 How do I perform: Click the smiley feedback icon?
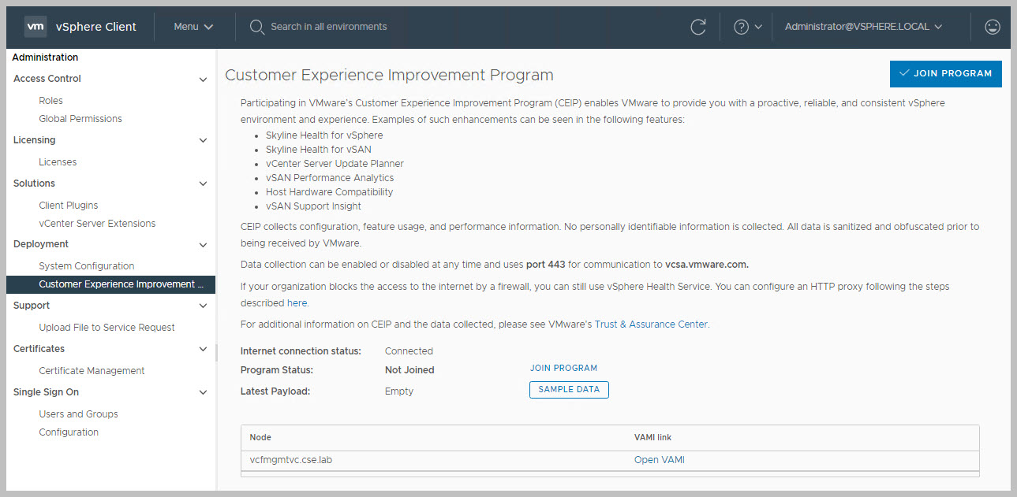tap(993, 27)
